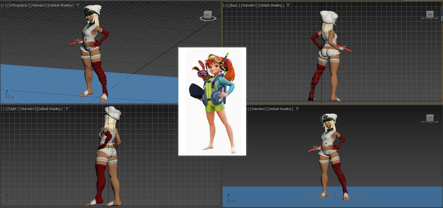Screen dimensions: 443x208
Task: Open the [Orthographic] point-of-view menu
Action: click(18, 5)
